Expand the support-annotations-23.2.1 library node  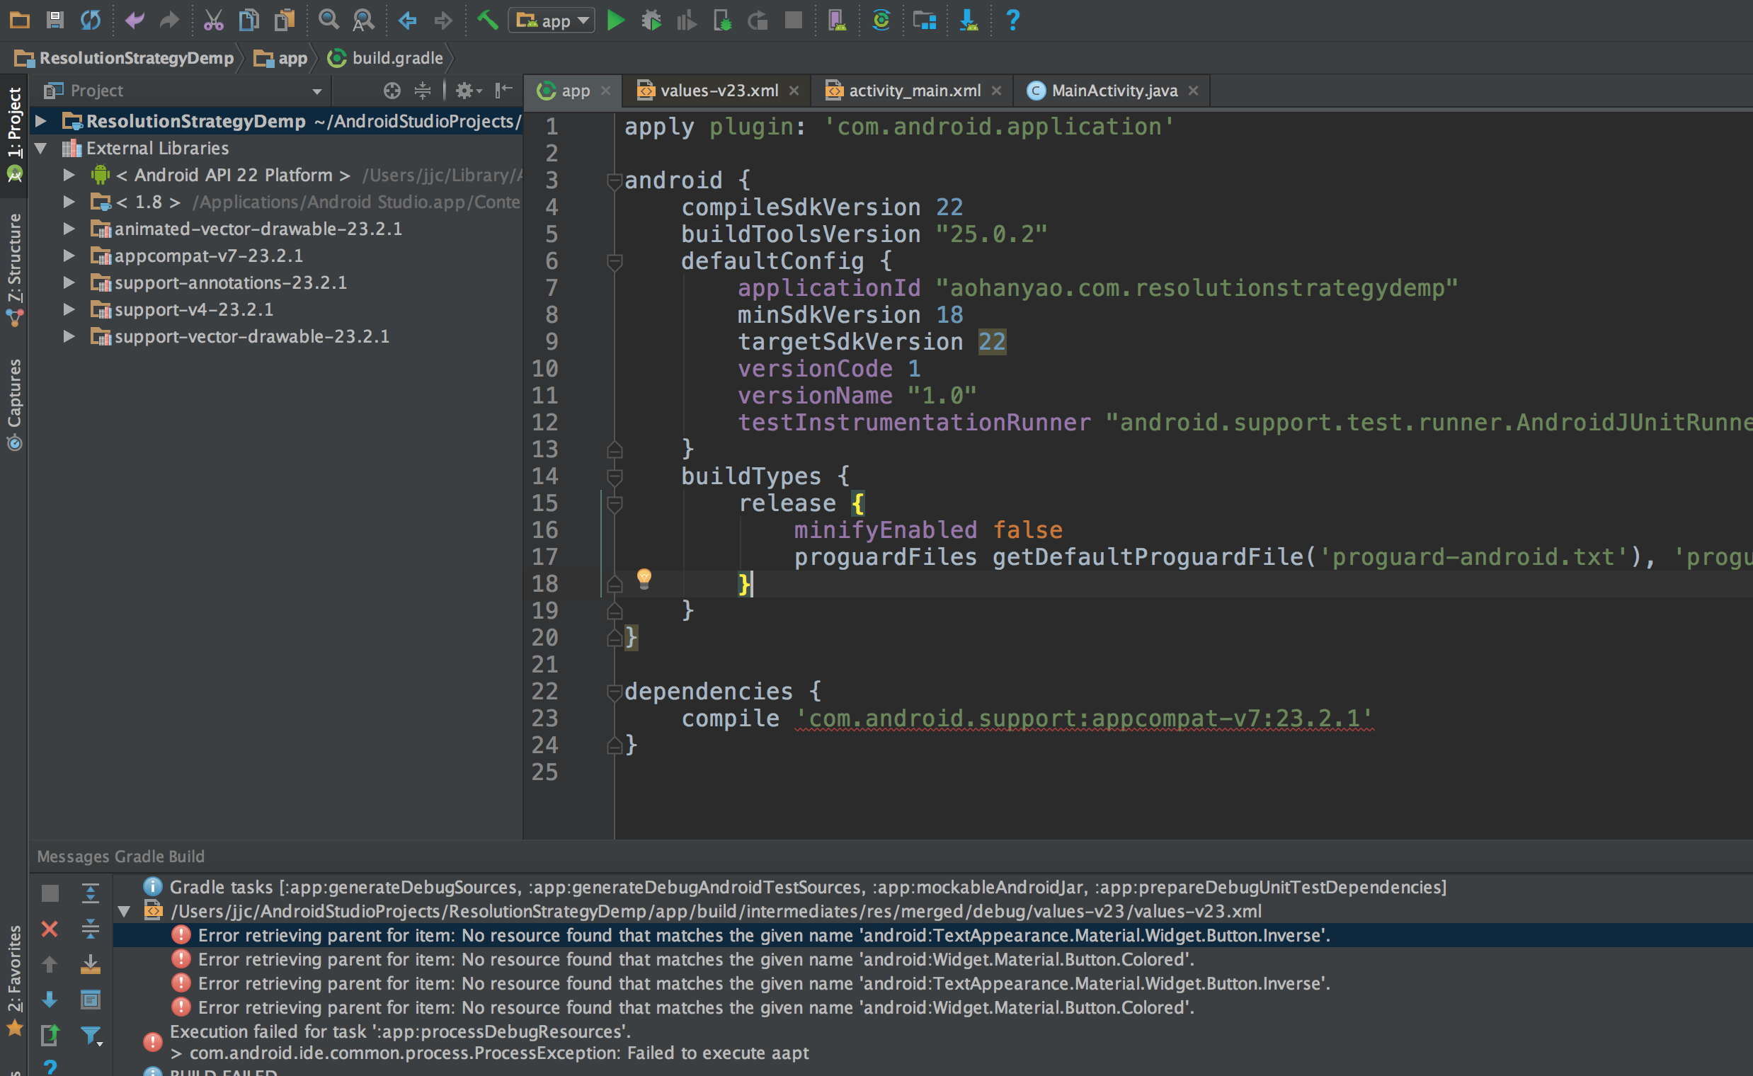tap(69, 282)
